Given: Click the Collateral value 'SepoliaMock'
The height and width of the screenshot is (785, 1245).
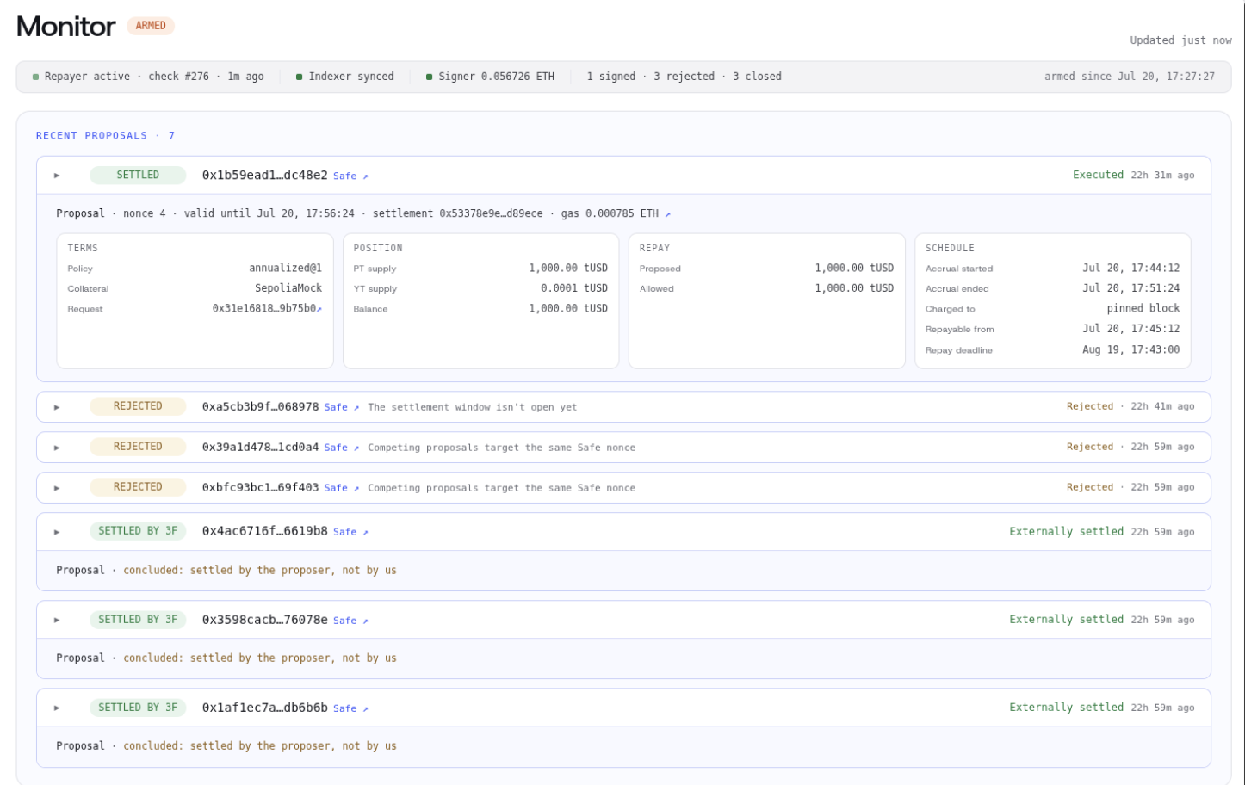Looking at the screenshot, I should click(x=288, y=288).
